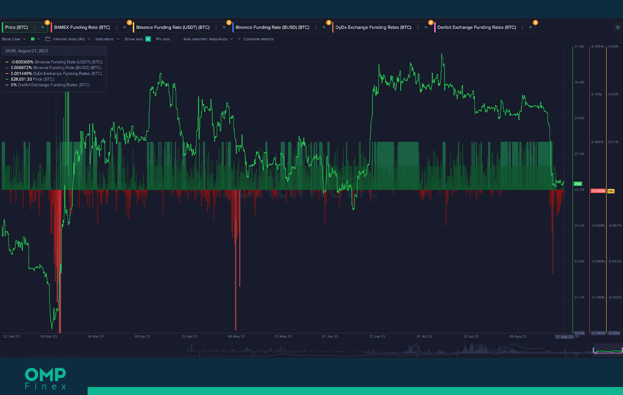Open Axis max/min: Auto/Auto dropdown
This screenshot has width=623, height=395.
pyautogui.click(x=208, y=39)
